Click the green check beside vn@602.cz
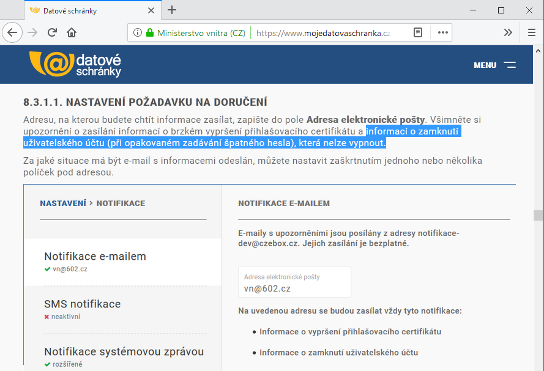 (x=48, y=269)
